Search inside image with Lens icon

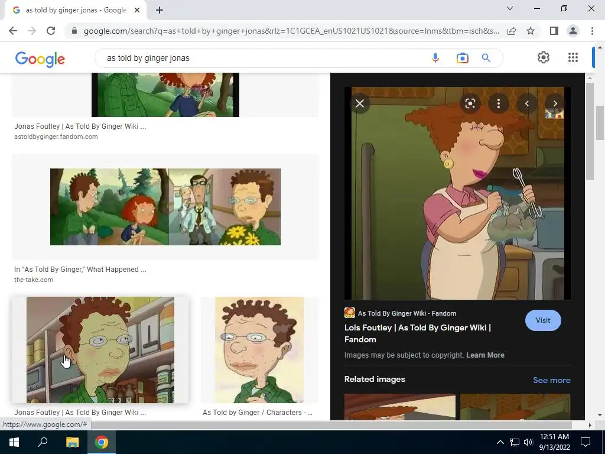point(470,103)
